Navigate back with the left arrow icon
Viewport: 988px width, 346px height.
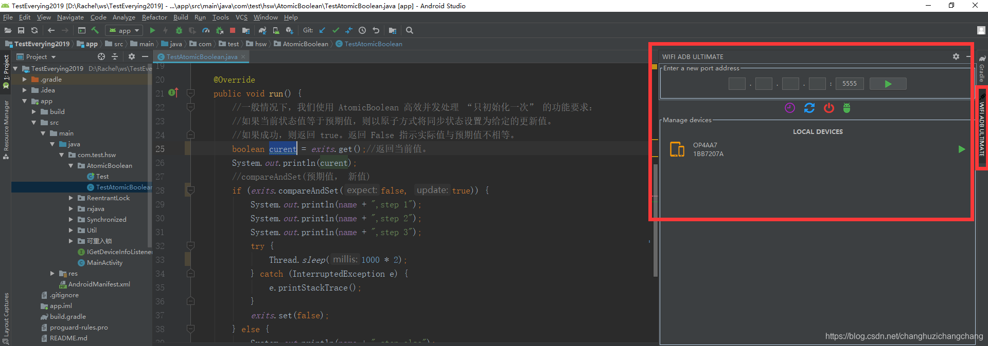[x=51, y=30]
